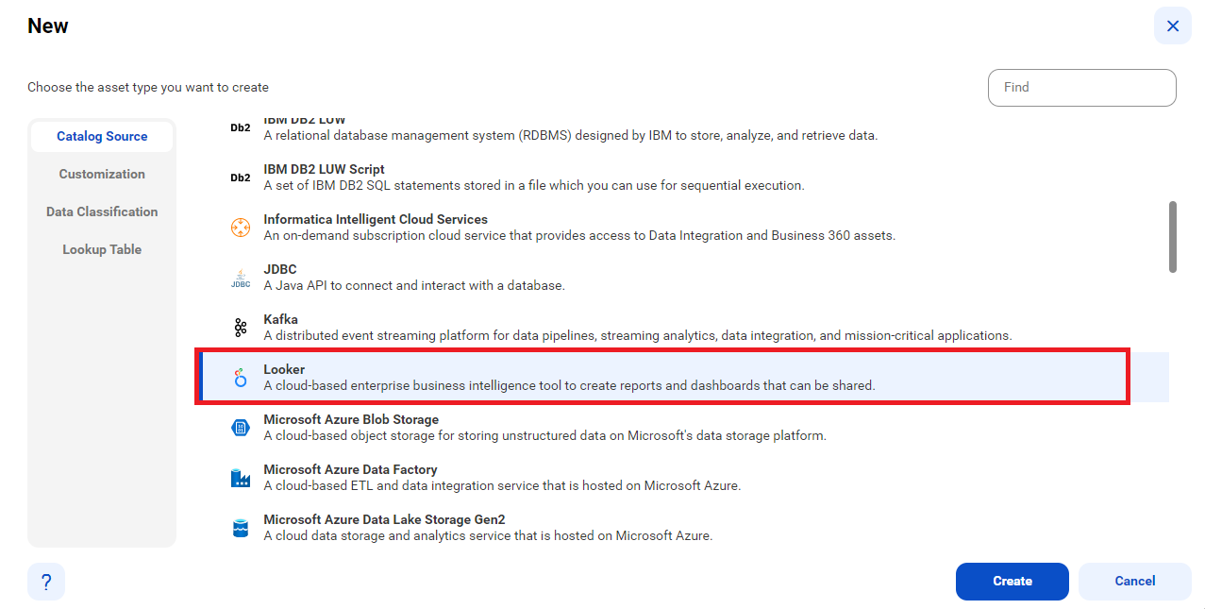Close the New dialog with X
Viewport: 1205px width, 609px height.
[1173, 25]
